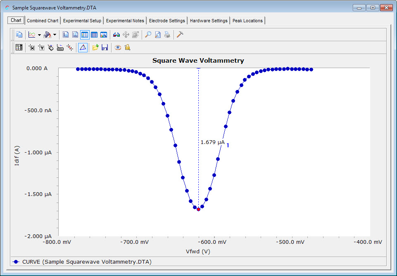The width and height of the screenshot is (397, 276).
Task: Click the grayed move arrows icon
Action: coord(126,35)
